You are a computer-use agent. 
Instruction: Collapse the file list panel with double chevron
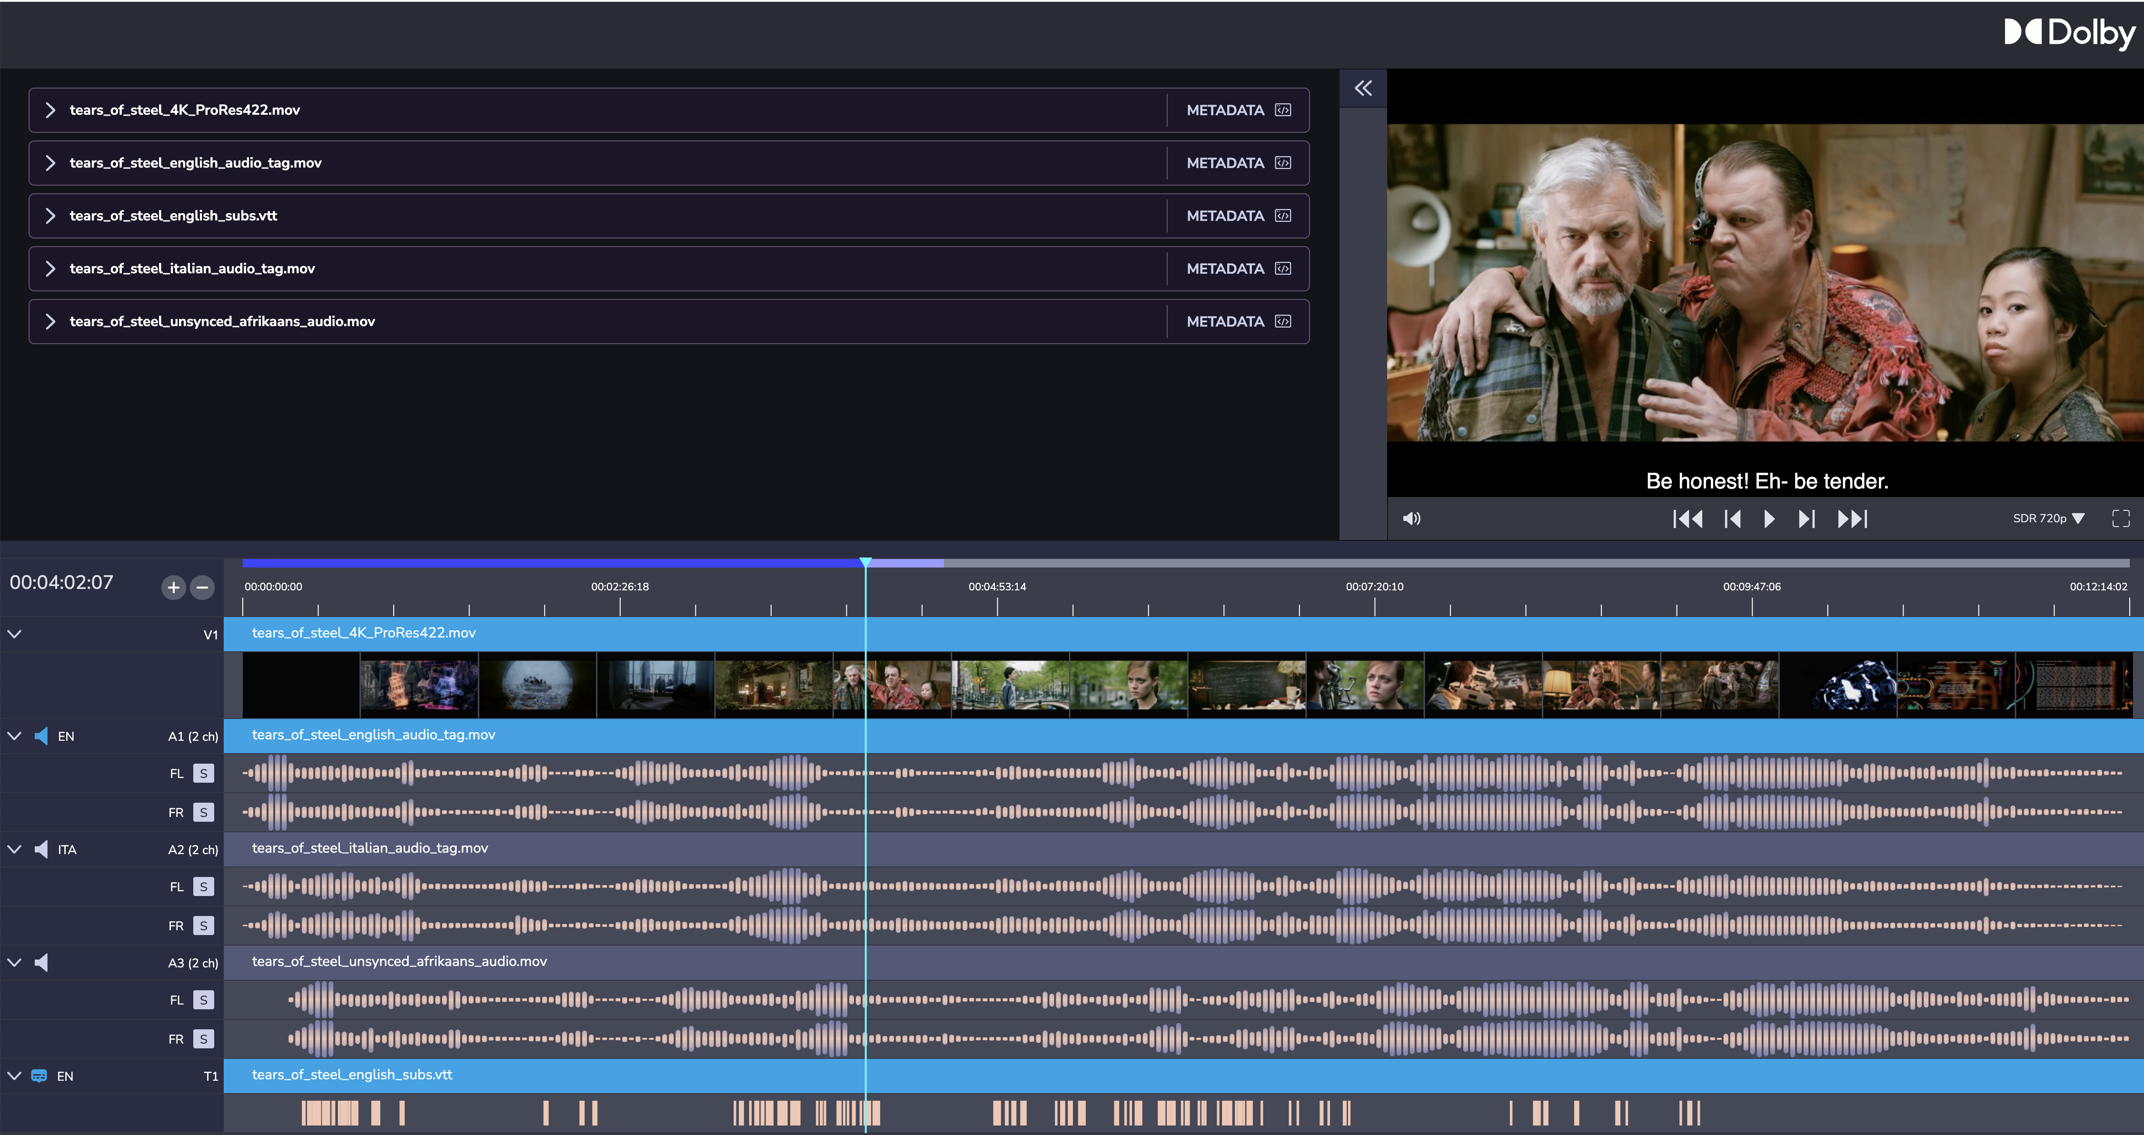click(1362, 88)
